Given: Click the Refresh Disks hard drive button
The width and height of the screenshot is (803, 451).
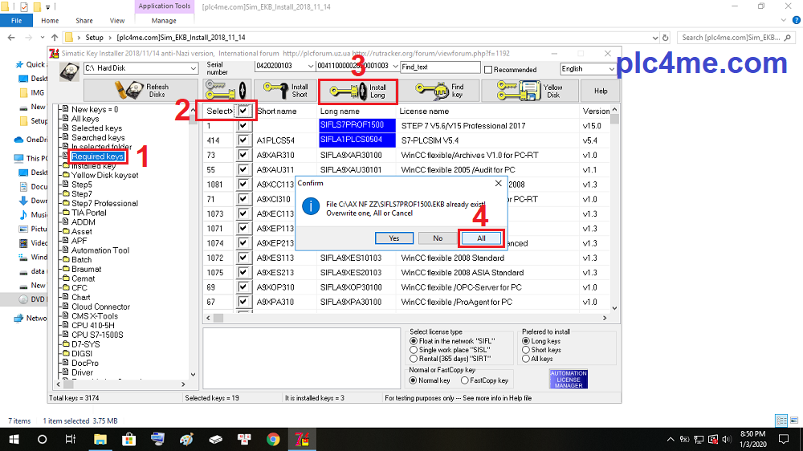Looking at the screenshot, I should pyautogui.click(x=140, y=91).
